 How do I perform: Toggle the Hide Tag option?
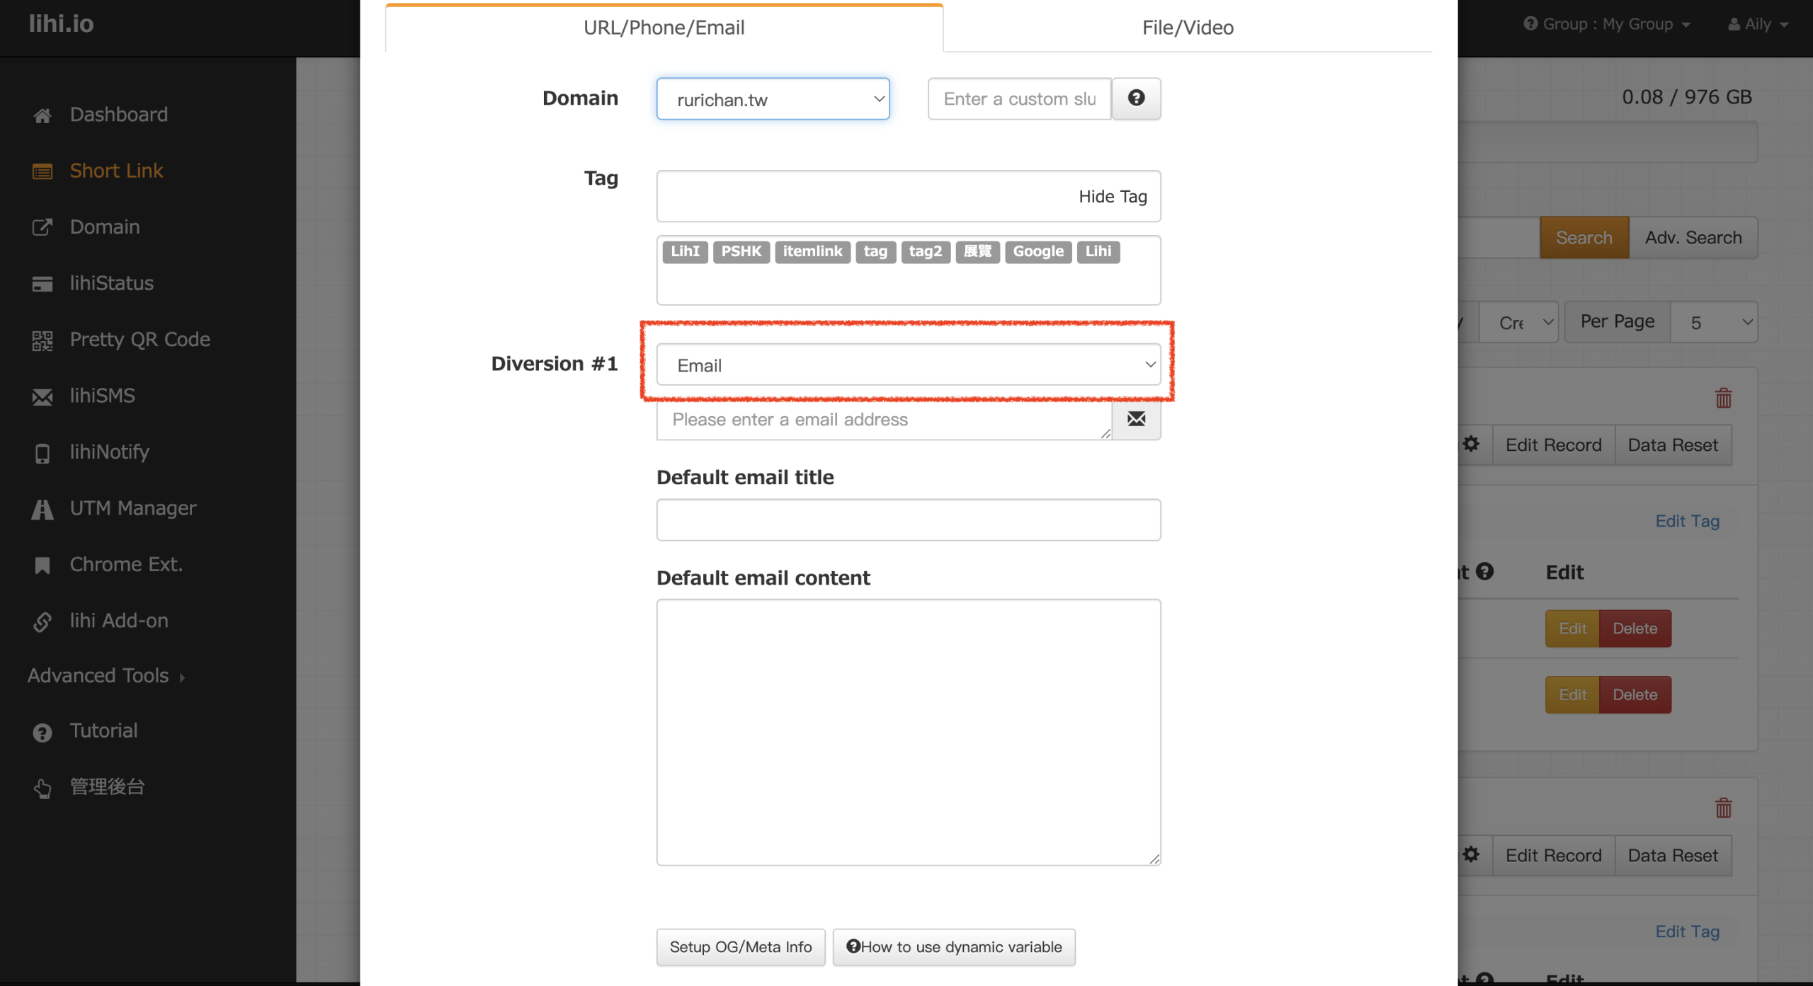[x=1112, y=197]
